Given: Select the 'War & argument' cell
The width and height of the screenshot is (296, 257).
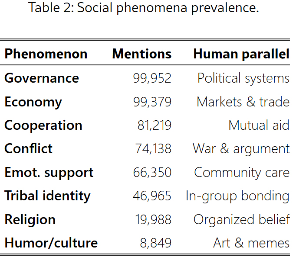Looking at the screenshot, I should click(x=241, y=148).
